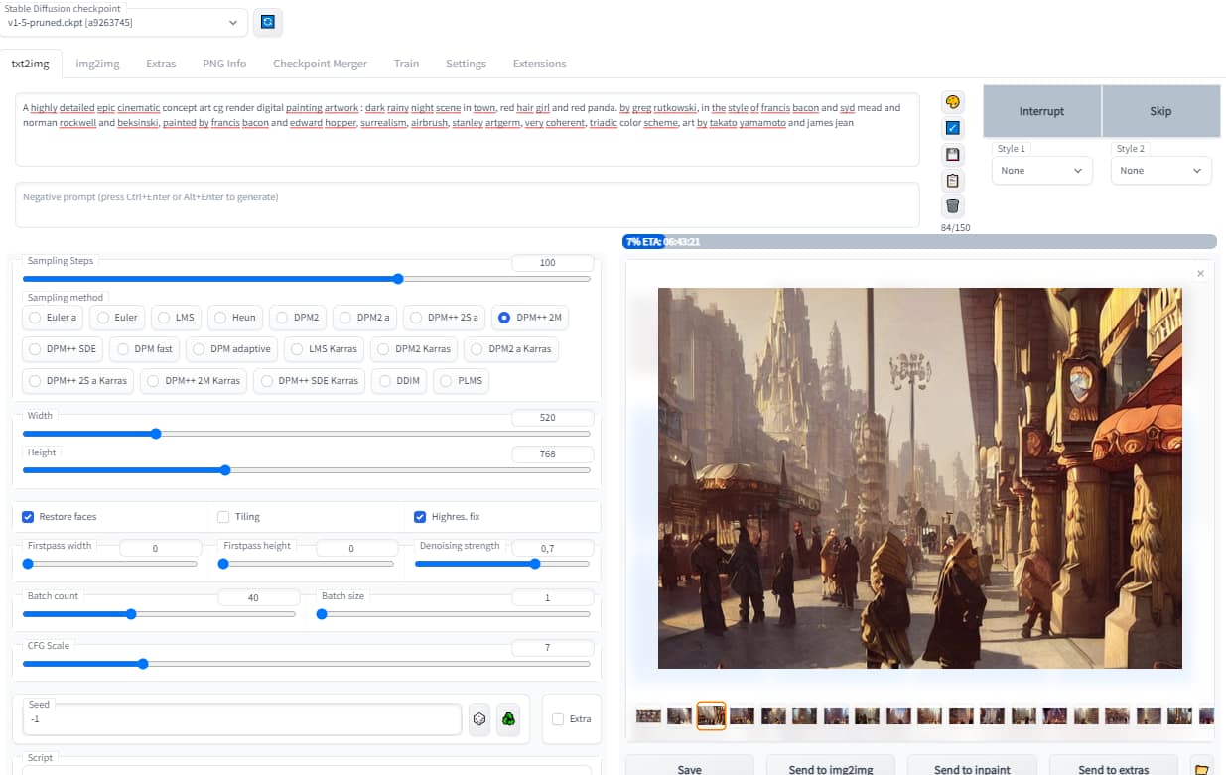Reuse last seed via green recycle icon
The width and height of the screenshot is (1226, 775).
coord(508,718)
